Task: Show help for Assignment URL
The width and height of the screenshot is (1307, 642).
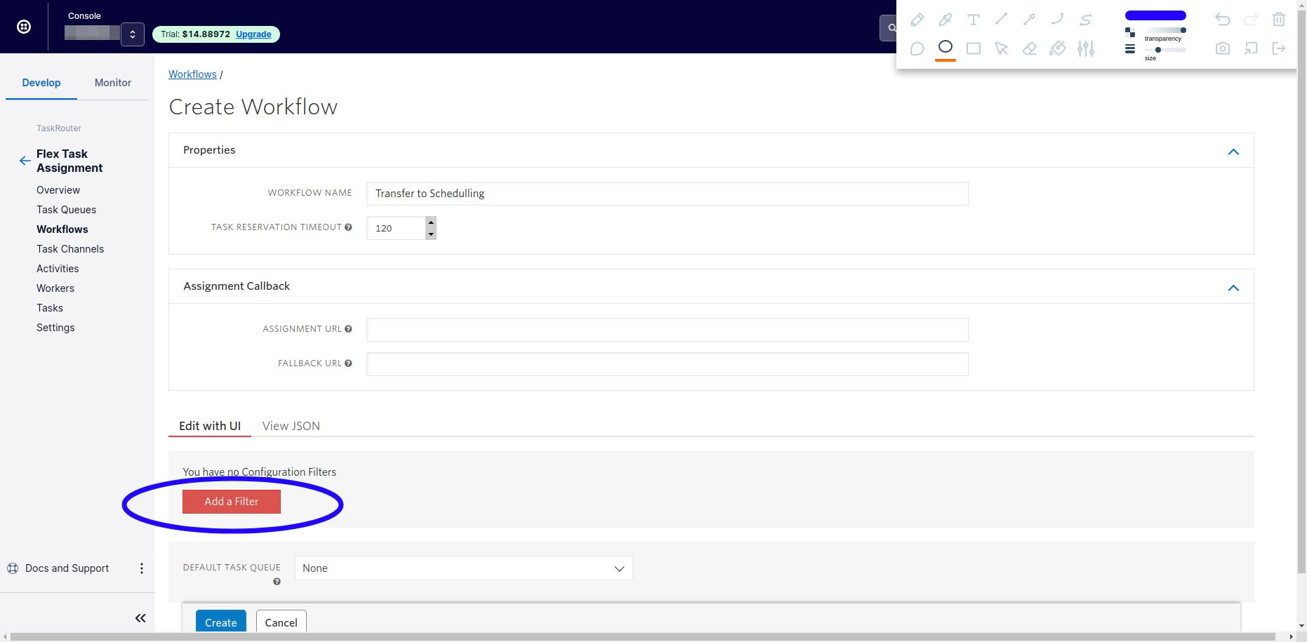Action: tap(348, 329)
